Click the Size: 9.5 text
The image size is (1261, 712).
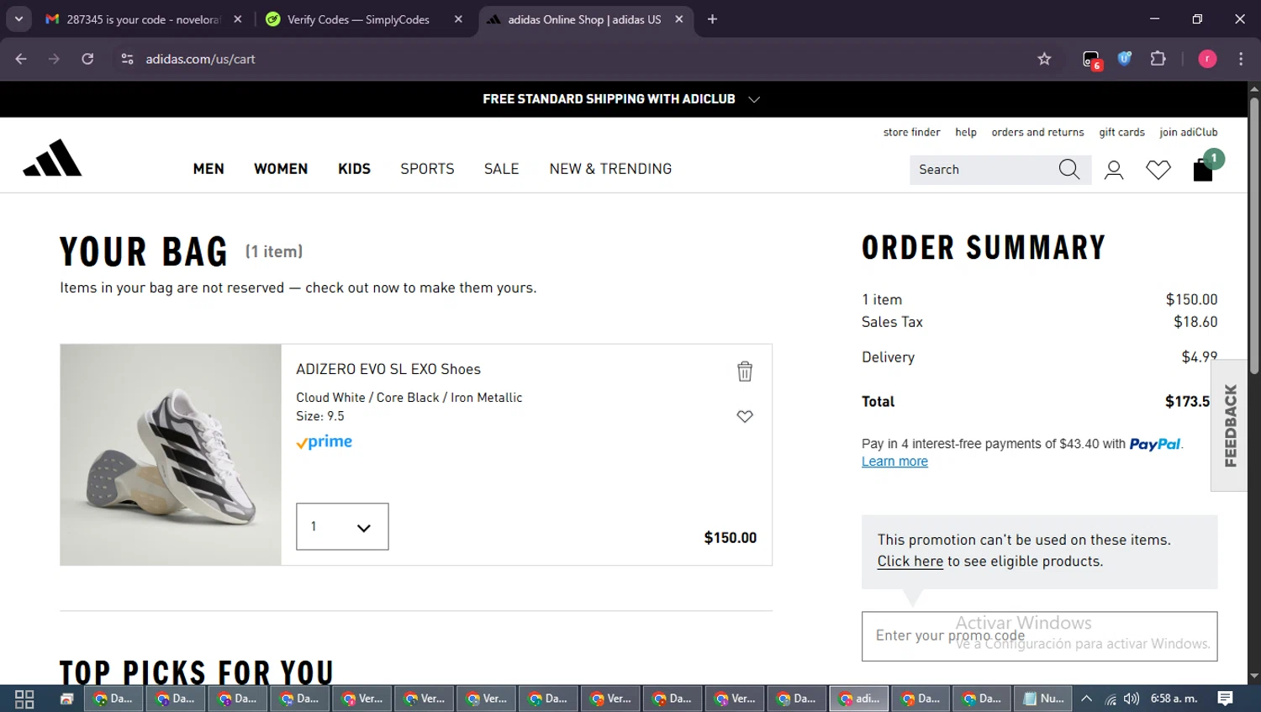(x=319, y=416)
